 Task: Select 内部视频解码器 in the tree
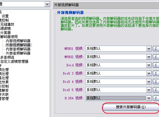(18, 41)
